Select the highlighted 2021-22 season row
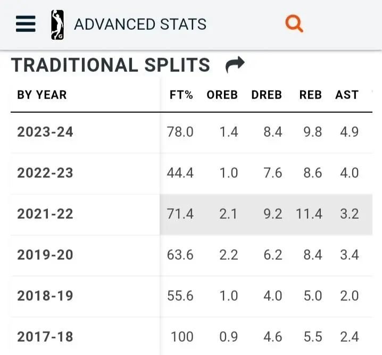 (x=45, y=214)
